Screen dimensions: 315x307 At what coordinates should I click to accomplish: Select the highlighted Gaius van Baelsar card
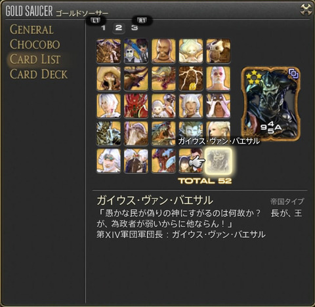(218, 161)
